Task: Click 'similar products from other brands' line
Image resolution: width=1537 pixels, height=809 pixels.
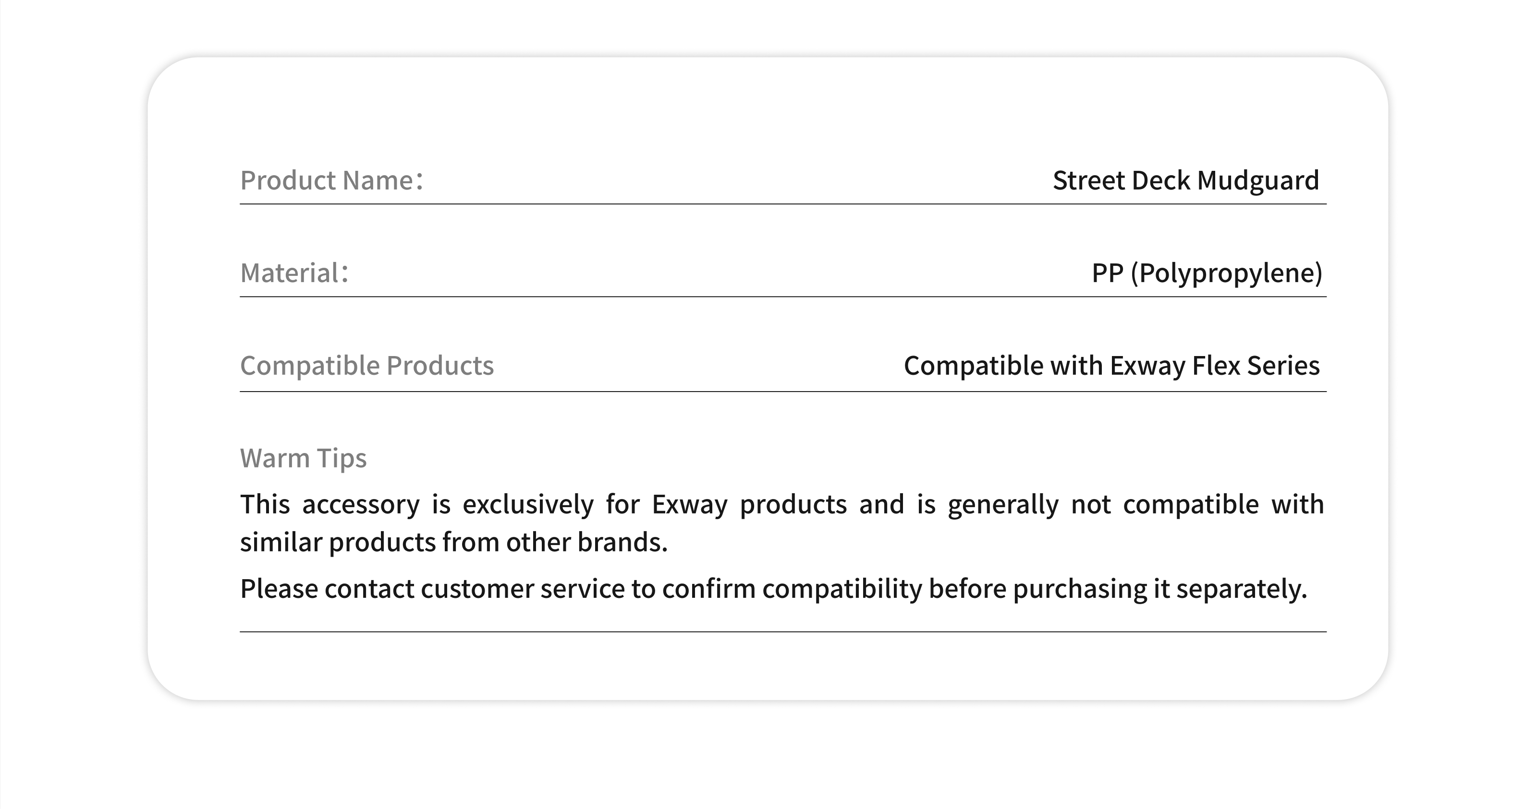Action: (453, 542)
